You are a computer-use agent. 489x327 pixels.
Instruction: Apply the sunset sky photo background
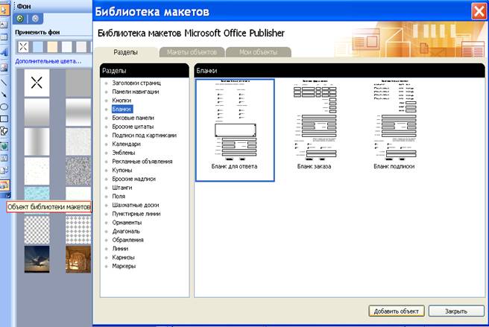pyautogui.click(x=37, y=259)
